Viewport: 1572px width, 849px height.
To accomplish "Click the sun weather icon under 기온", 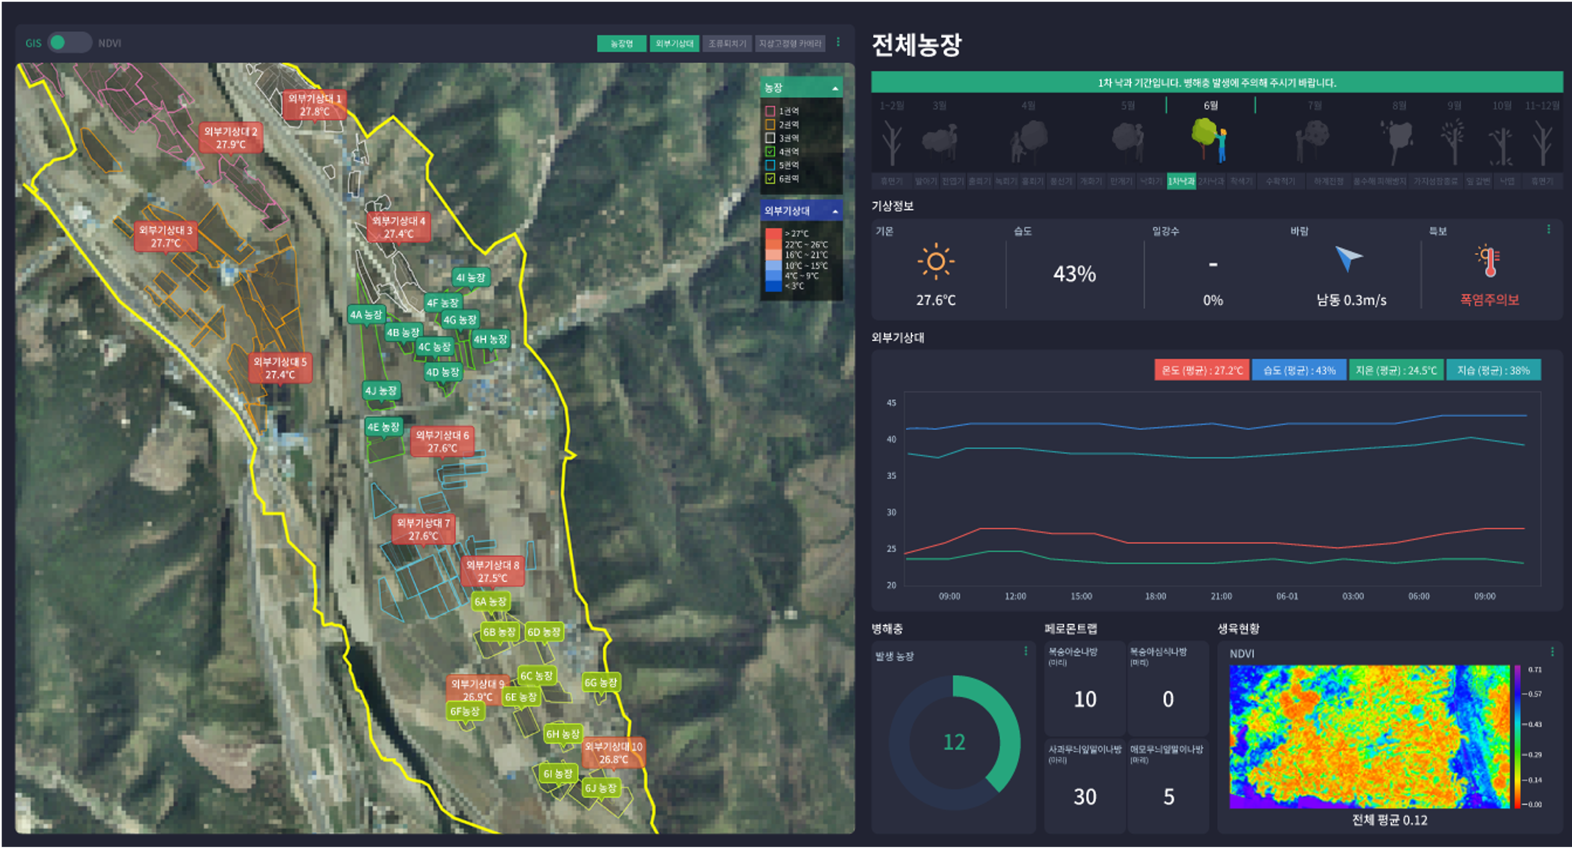I will tap(936, 261).
